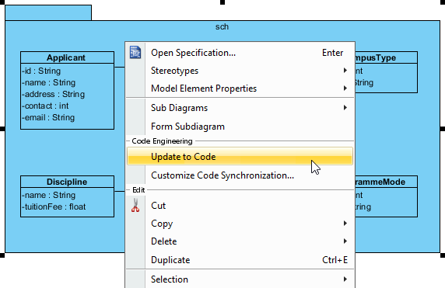Select Update to Code
The width and height of the screenshot is (445, 288).
[240, 156]
